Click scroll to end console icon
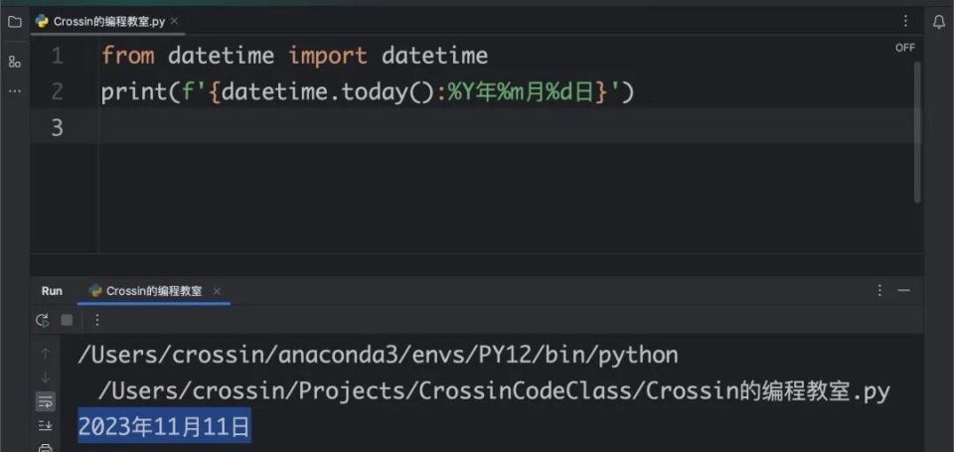 pos(46,425)
